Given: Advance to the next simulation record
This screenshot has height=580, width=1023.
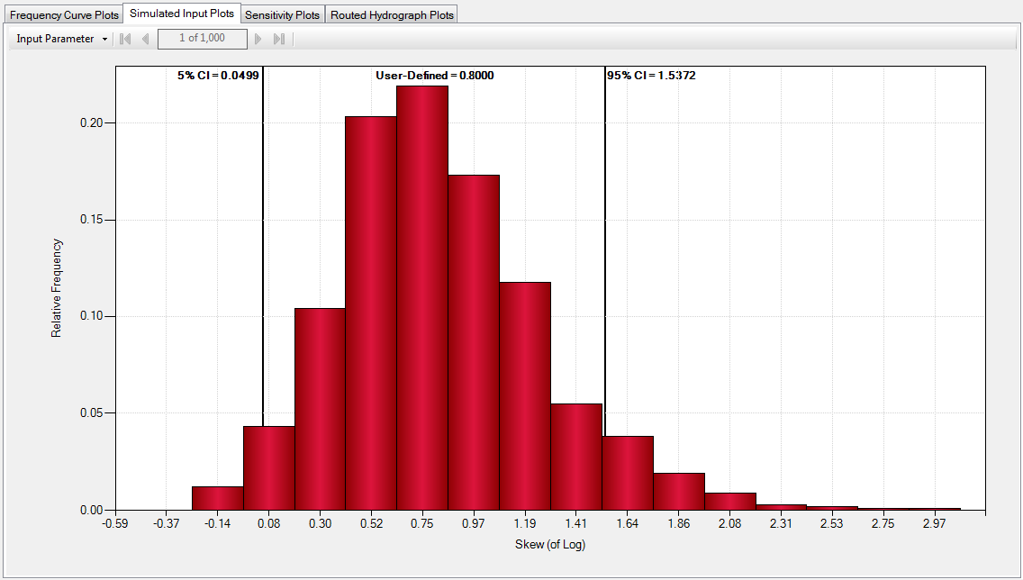Looking at the screenshot, I should click(x=258, y=39).
